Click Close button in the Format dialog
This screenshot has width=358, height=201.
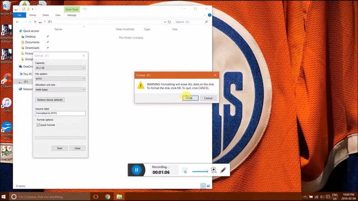77,149
